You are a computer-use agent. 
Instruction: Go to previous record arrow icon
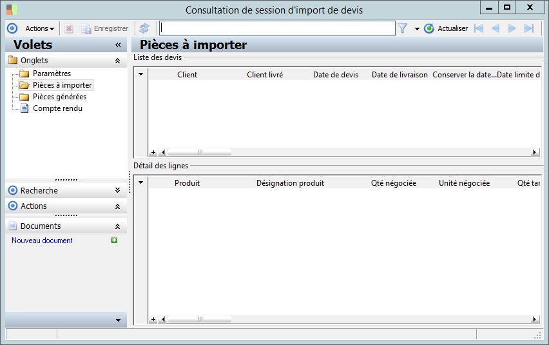[x=496, y=28]
